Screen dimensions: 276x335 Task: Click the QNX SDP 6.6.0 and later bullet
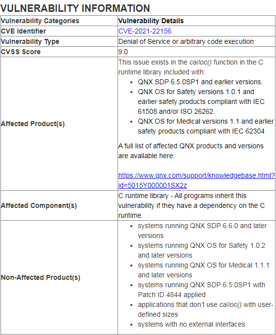pyautogui.click(x=202, y=231)
